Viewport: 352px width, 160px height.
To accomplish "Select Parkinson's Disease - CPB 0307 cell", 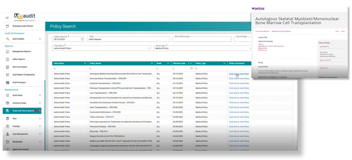I will click(x=121, y=127).
